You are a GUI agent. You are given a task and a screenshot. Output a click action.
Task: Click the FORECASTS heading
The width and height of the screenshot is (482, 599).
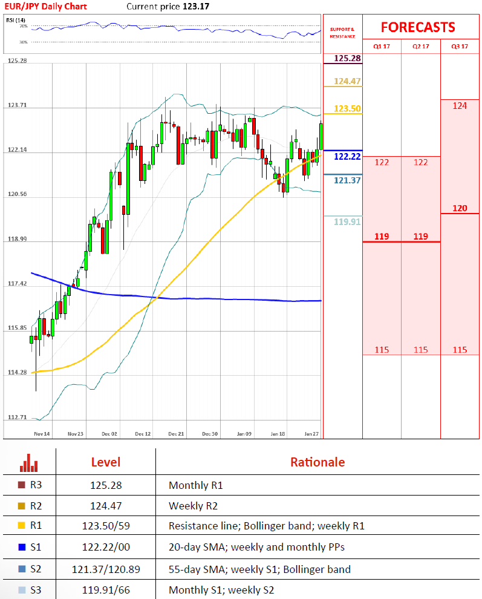click(x=418, y=27)
